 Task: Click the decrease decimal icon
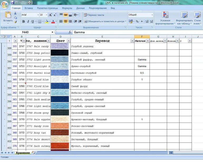[x=151, y=21]
